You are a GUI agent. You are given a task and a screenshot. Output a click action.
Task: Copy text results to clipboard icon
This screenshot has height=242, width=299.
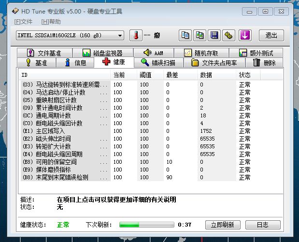(x=185, y=35)
